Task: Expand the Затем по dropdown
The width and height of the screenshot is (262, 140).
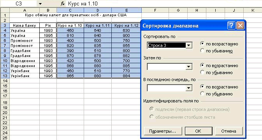Action: [189, 67]
